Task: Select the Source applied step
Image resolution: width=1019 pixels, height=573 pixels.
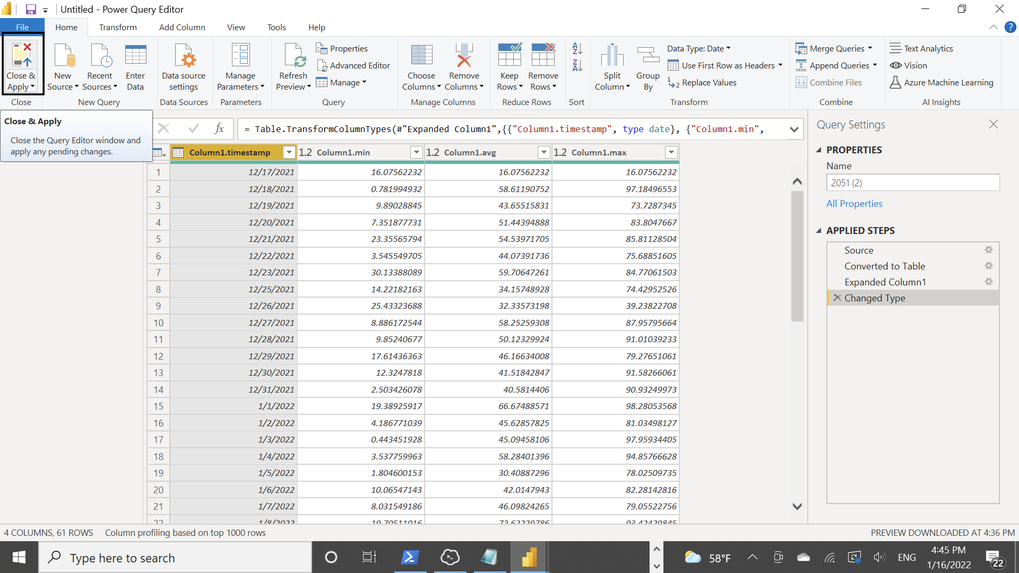Action: coord(913,250)
